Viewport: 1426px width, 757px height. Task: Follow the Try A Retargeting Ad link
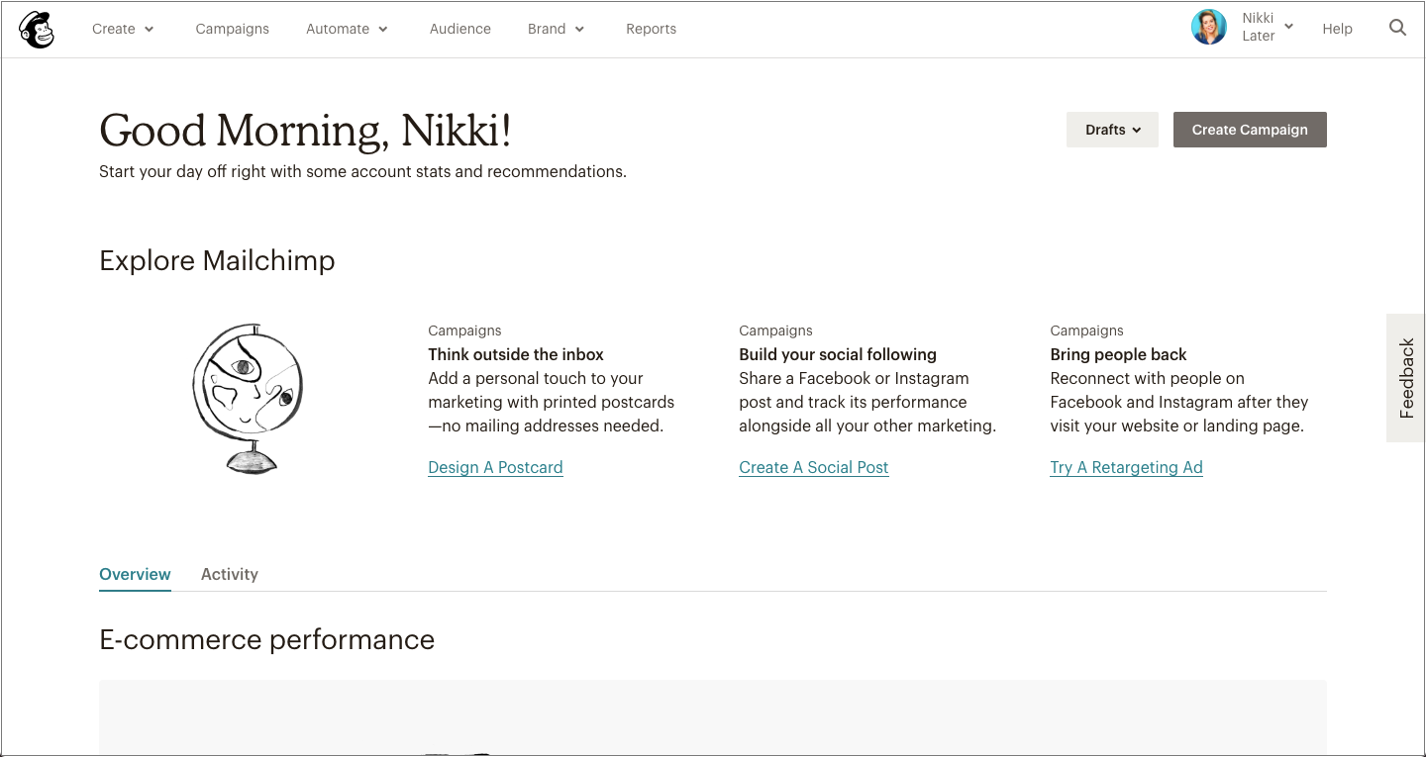click(x=1126, y=467)
